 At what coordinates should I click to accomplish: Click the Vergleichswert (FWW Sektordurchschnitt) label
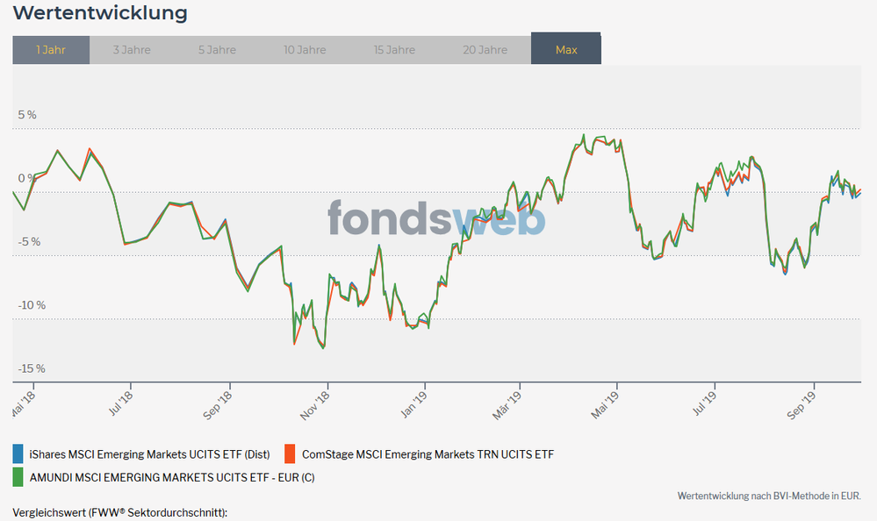point(120,512)
